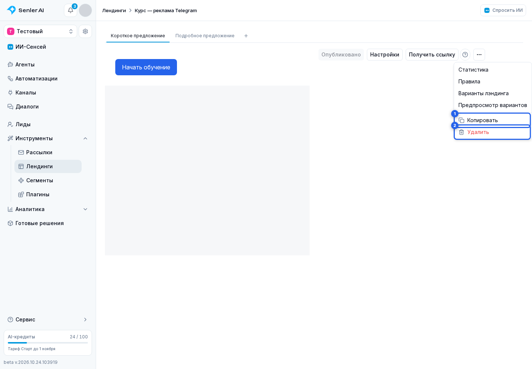Collapse the Инструменты section chevron

point(85,138)
